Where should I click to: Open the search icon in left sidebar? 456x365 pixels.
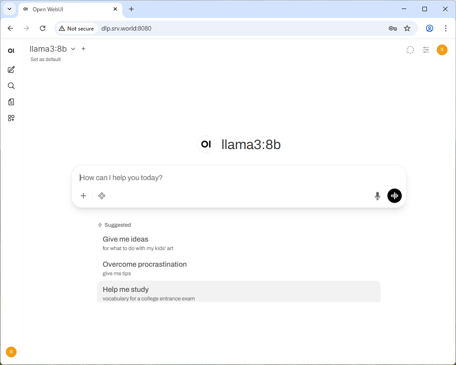tap(11, 86)
